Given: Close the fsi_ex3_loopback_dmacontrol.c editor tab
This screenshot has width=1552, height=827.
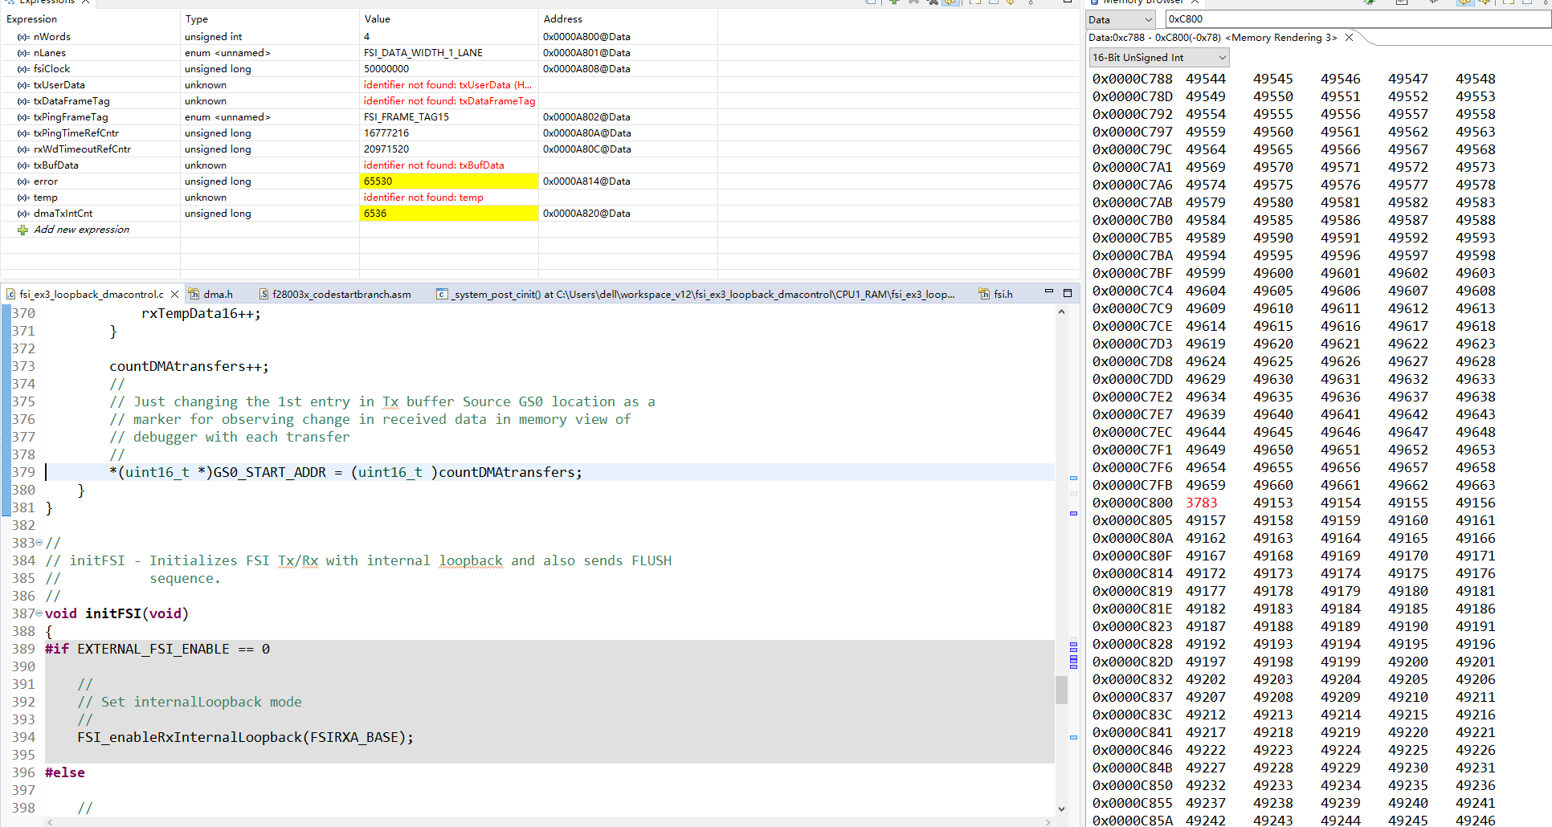Looking at the screenshot, I should tap(174, 295).
